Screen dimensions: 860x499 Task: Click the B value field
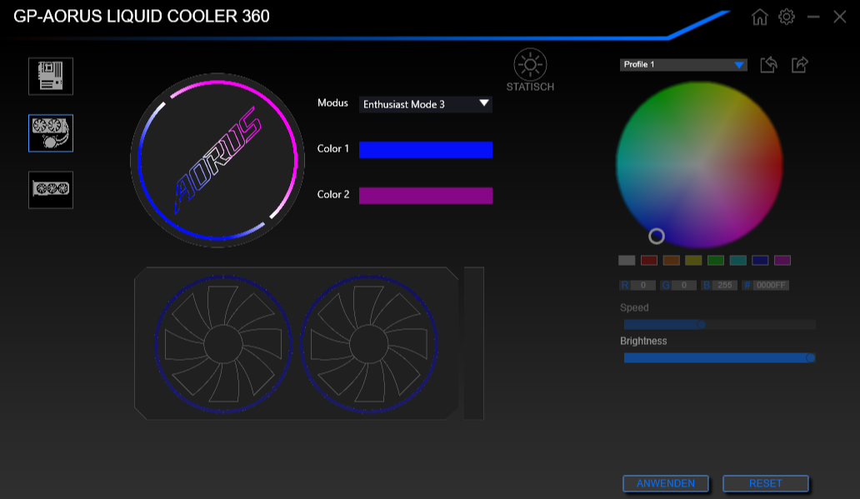point(724,285)
